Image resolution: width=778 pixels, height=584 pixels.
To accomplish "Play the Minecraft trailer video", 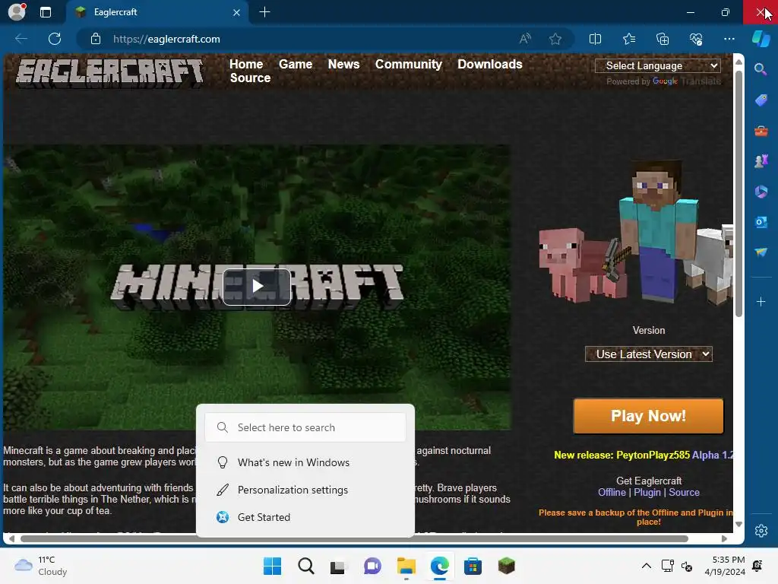I will coord(257,287).
